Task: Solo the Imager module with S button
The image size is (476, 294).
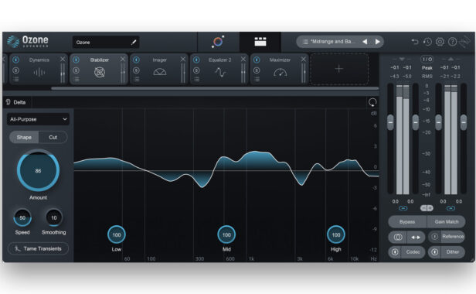Action: point(136,70)
